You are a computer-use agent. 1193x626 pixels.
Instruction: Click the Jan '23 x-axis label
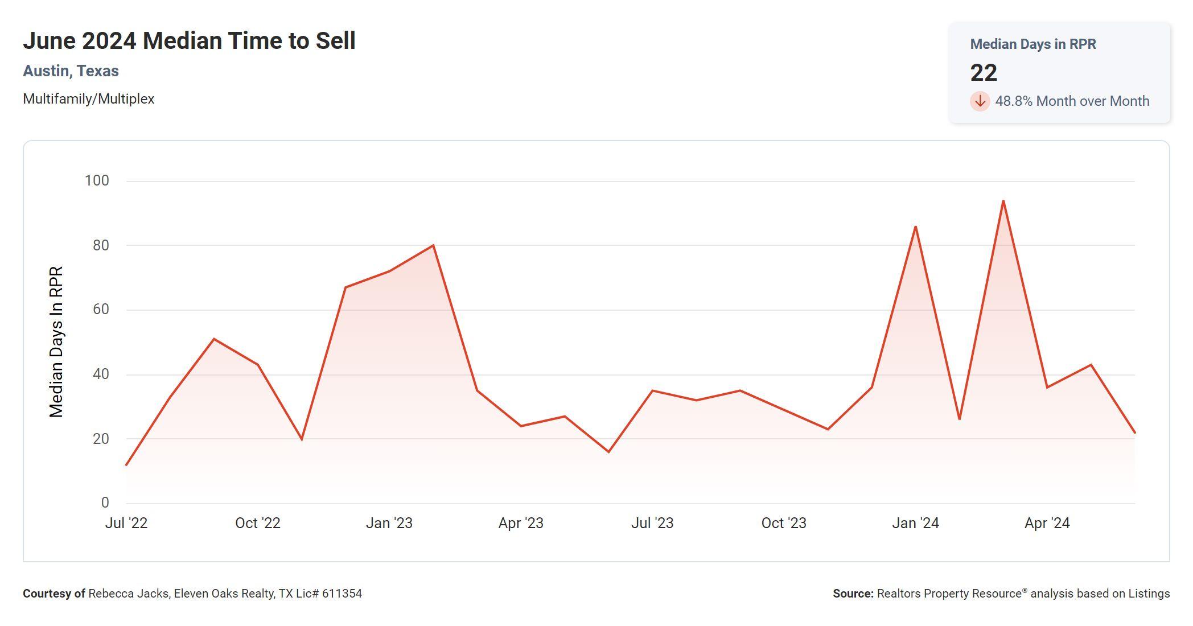[389, 523]
